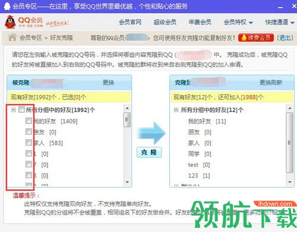This screenshot has height=232, width=297.
Task: Click source list scrollbar down arrow
Action: coord(127,182)
